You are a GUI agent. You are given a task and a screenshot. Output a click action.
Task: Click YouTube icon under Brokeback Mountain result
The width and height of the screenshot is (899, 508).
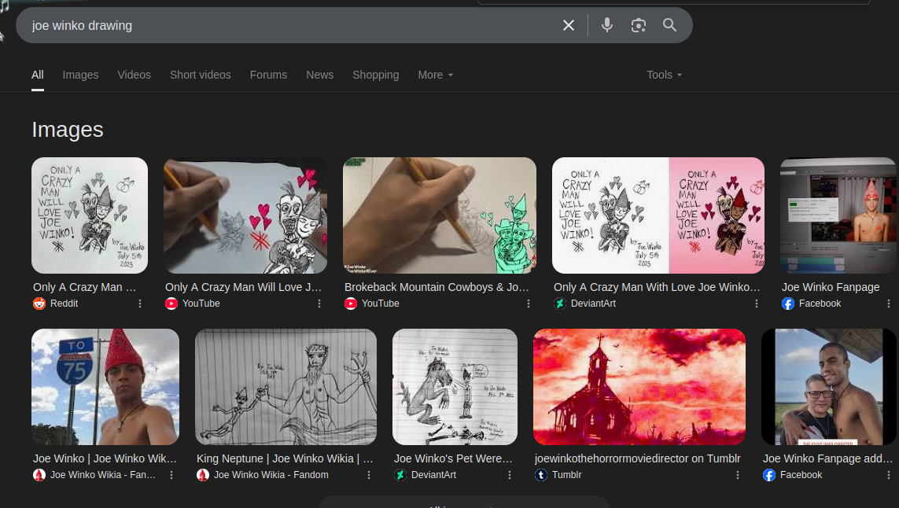tap(351, 304)
